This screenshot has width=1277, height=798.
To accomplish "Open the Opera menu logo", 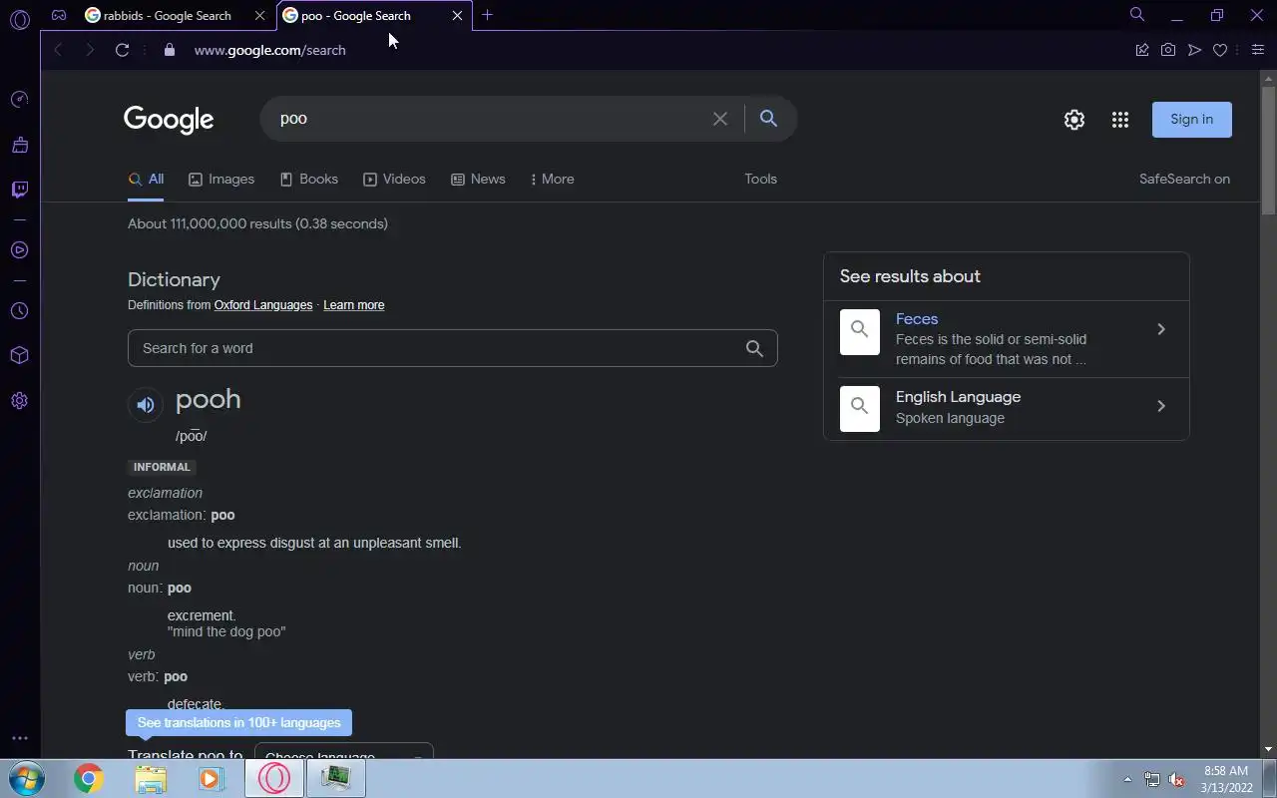I will [19, 19].
